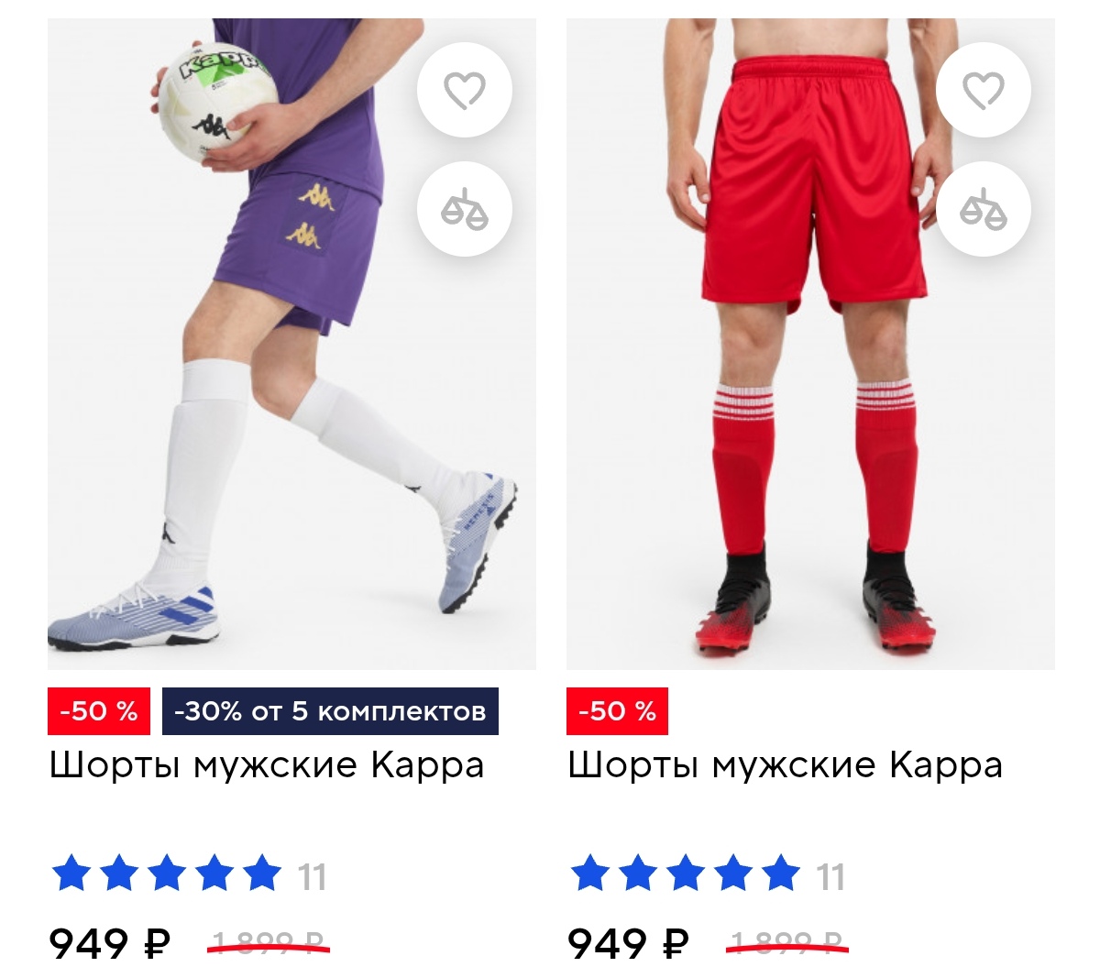Open the -30% от 5 комплектов offer
This screenshot has width=1100, height=978.
click(x=330, y=711)
